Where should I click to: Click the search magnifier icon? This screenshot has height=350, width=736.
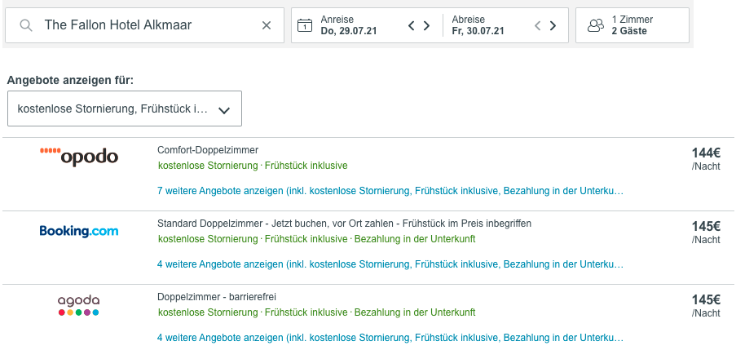coord(26,25)
